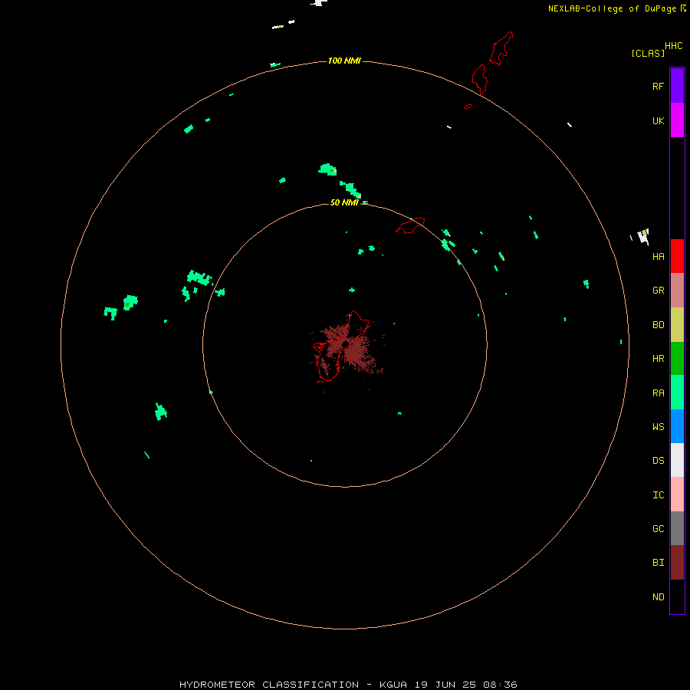Click the BI brown legend swatch
Screen dimensions: 690x690
pos(677,563)
